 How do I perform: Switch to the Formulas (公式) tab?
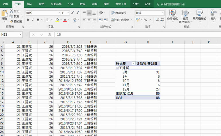click(71, 4)
